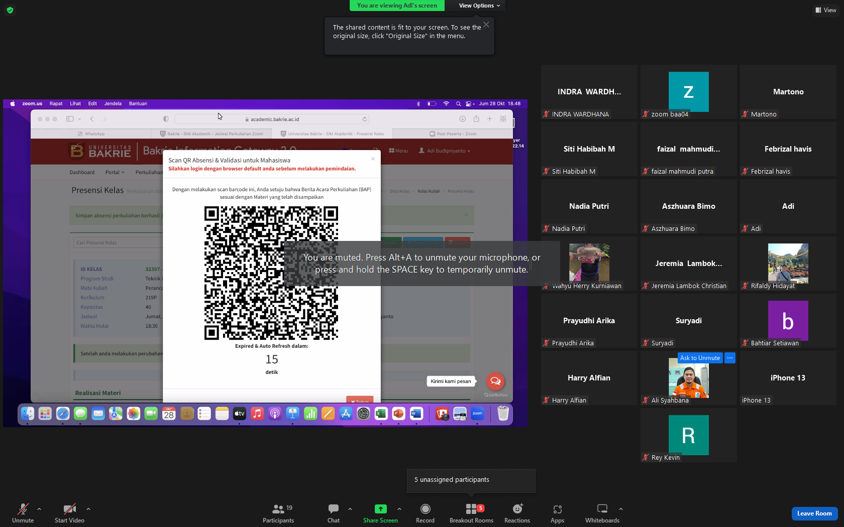The height and width of the screenshot is (527, 844).
Task: Expand audio options next to Unmute
Action: 39,509
